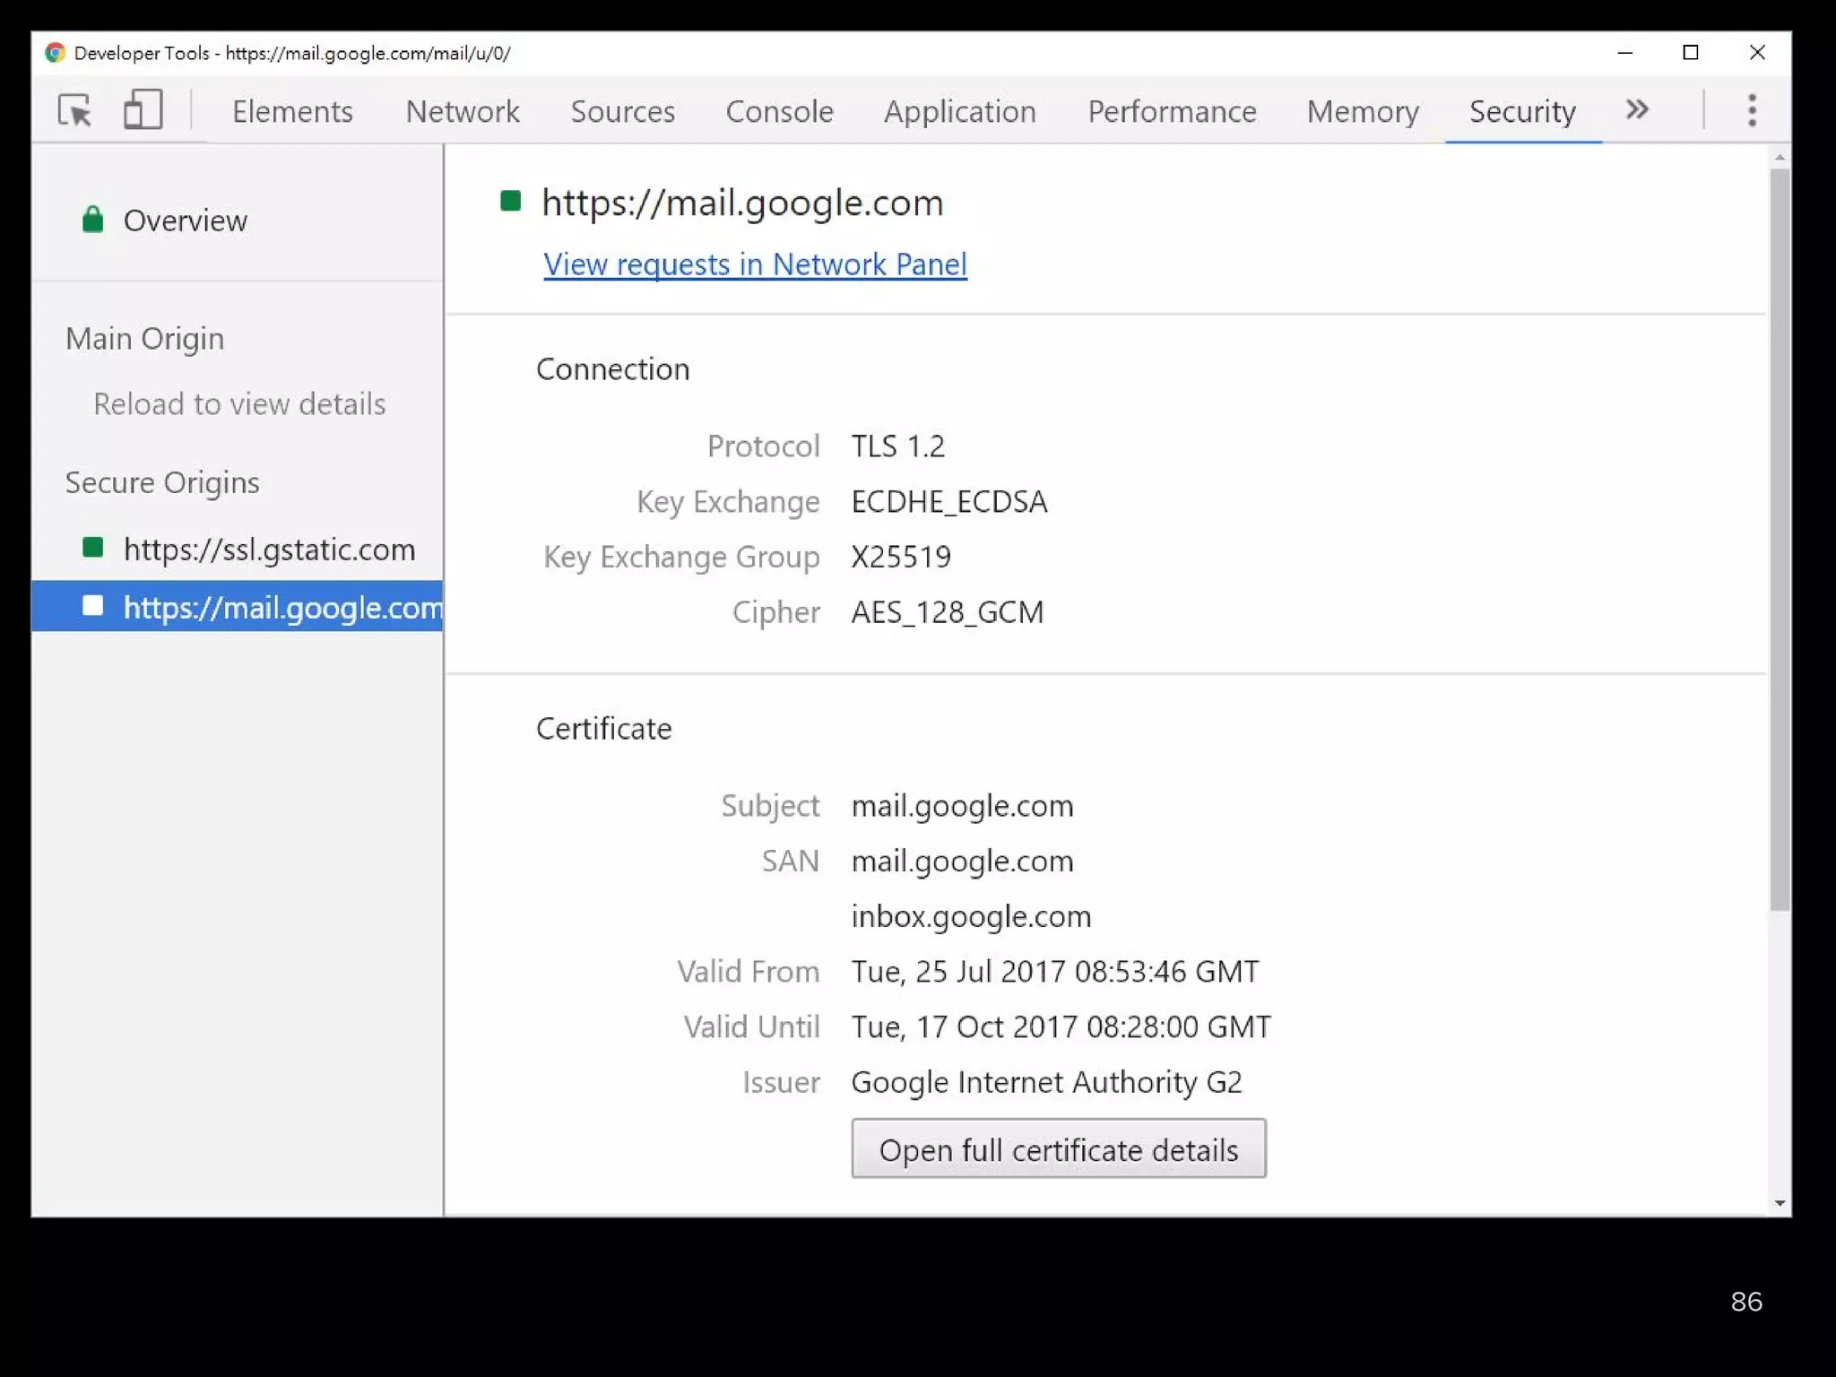Select the Security tab

click(x=1522, y=111)
